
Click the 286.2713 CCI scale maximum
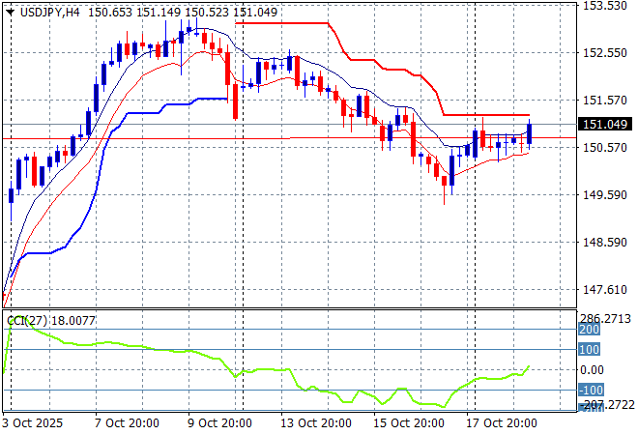tap(605, 319)
